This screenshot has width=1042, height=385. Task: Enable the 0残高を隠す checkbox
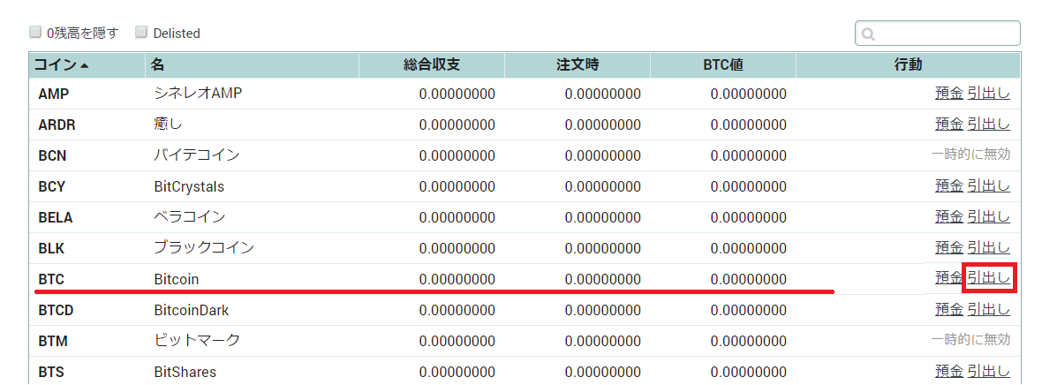[x=35, y=33]
